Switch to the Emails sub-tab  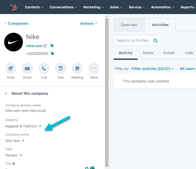(x=169, y=53)
